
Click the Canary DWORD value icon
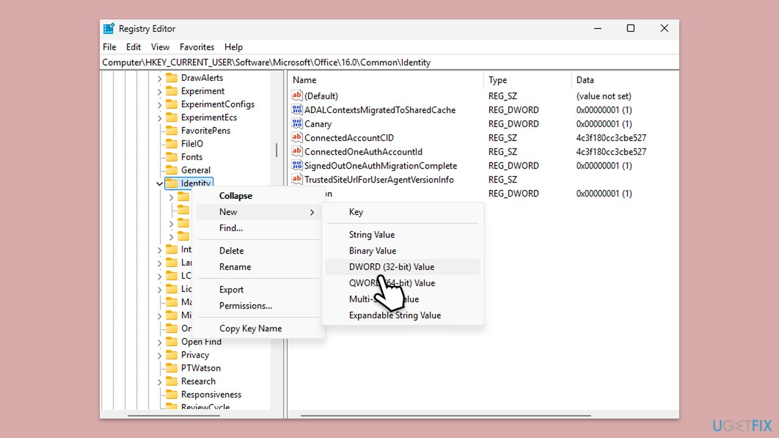(297, 123)
